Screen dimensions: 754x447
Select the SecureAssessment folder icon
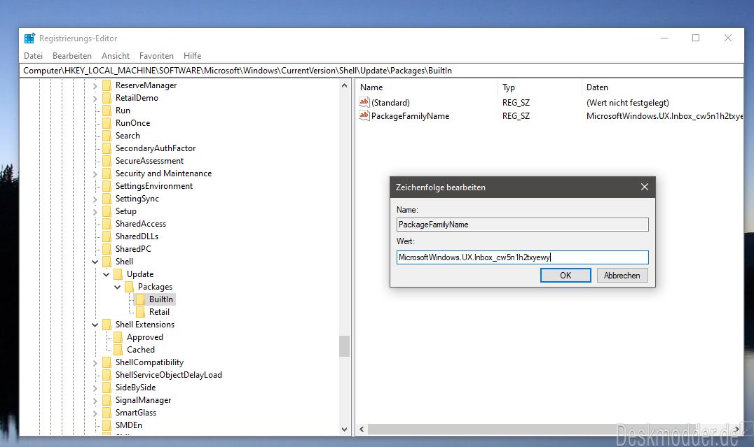click(107, 161)
